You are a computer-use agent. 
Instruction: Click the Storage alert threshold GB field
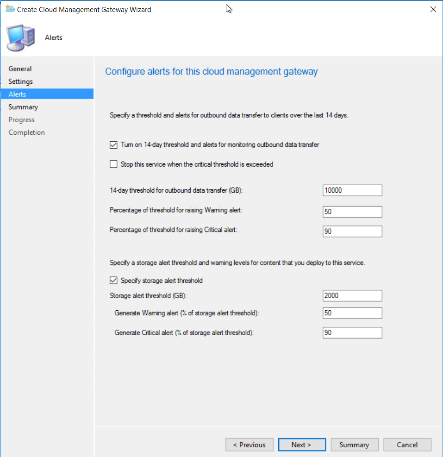pyautogui.click(x=352, y=296)
